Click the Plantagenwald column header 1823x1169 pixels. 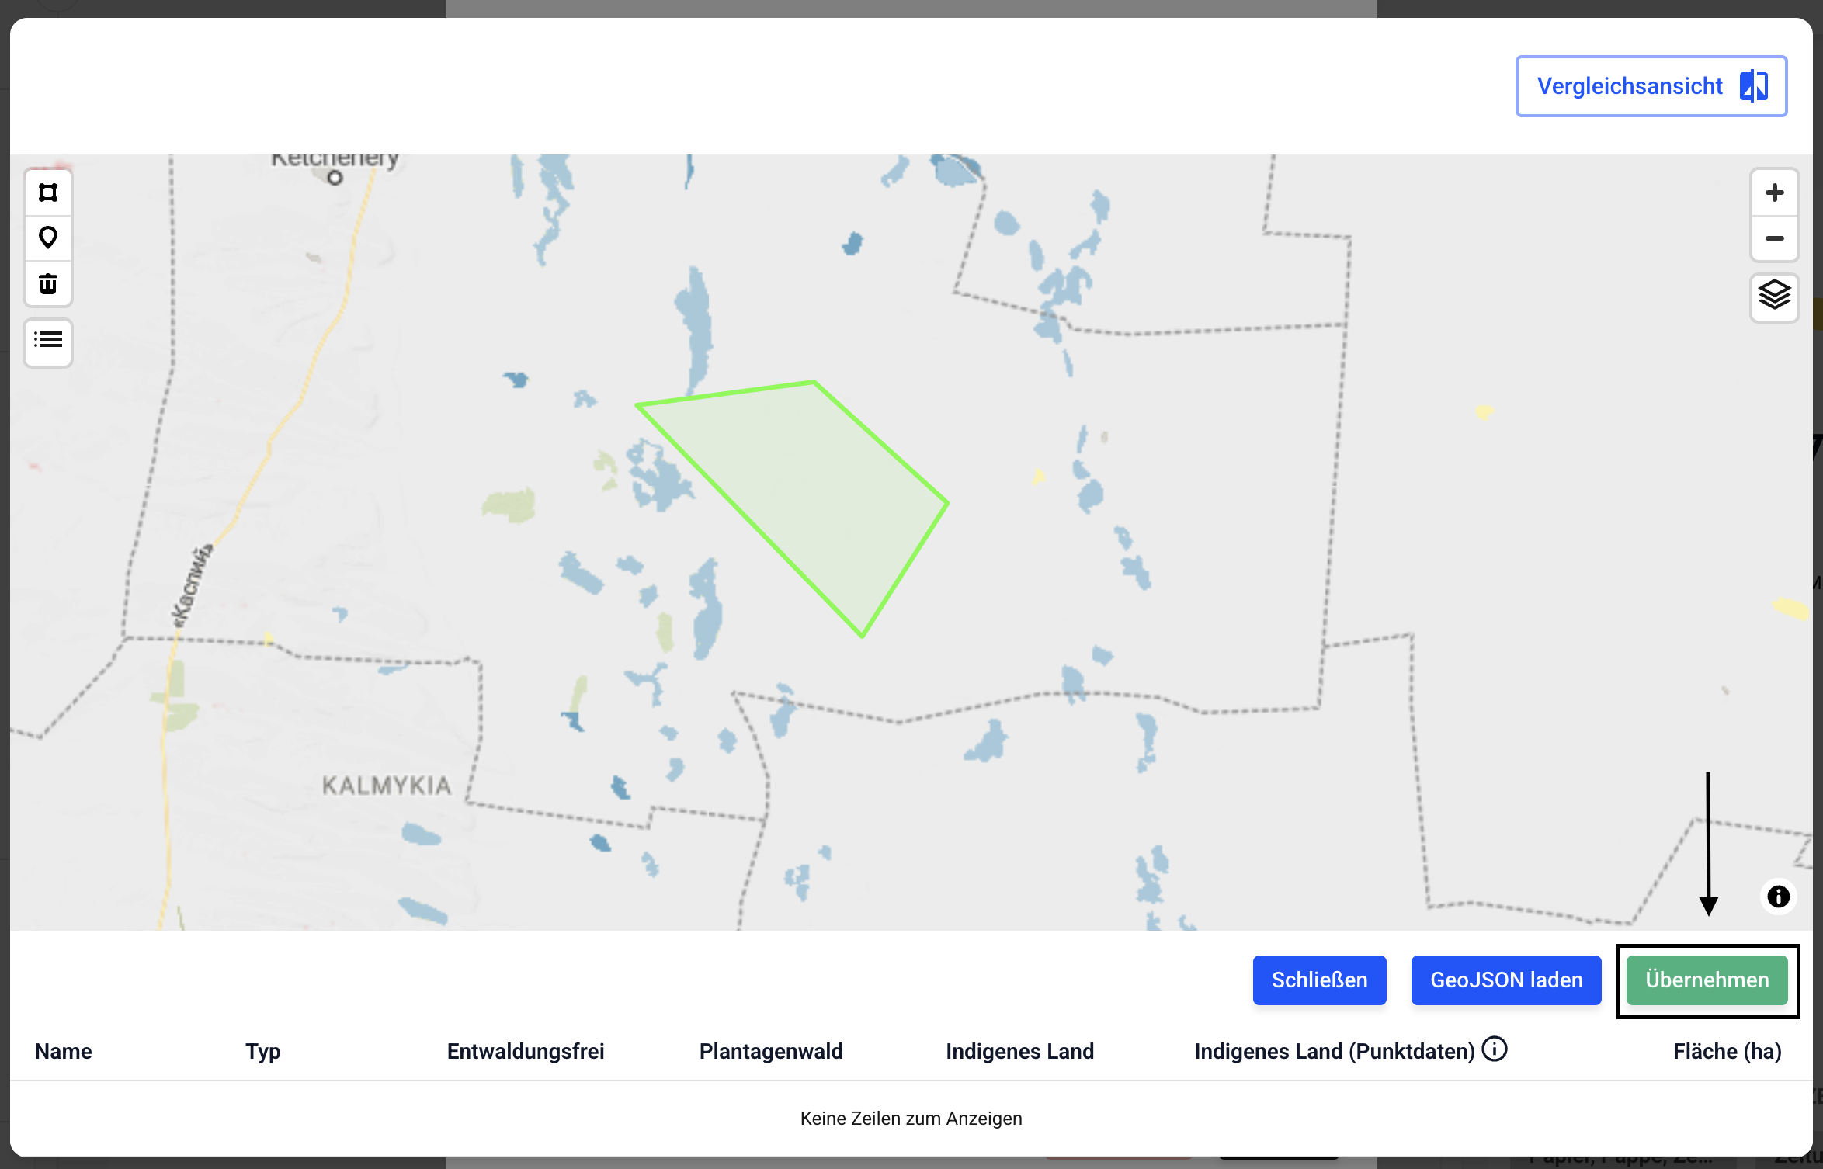pos(771,1051)
